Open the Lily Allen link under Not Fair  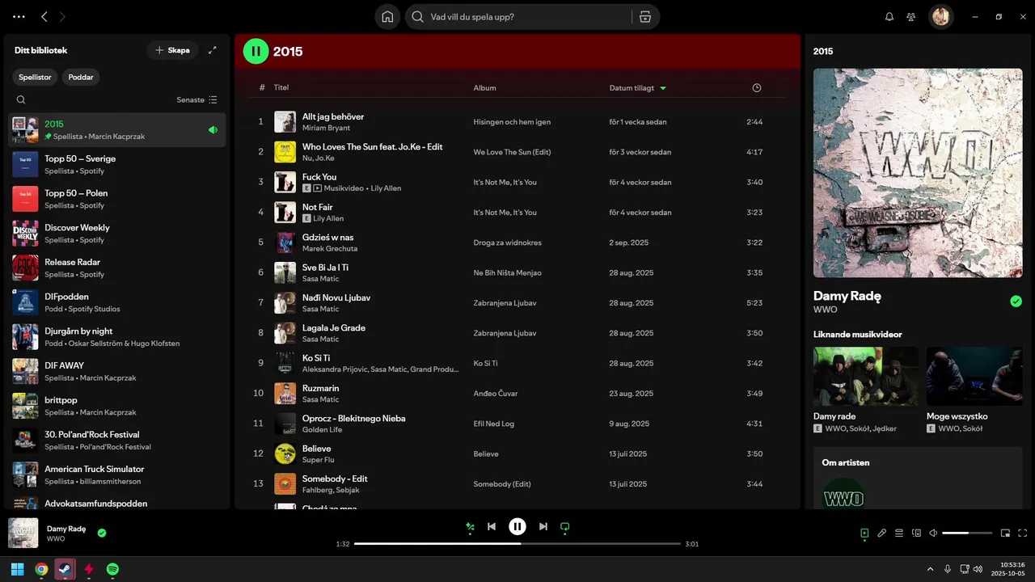coord(328,218)
